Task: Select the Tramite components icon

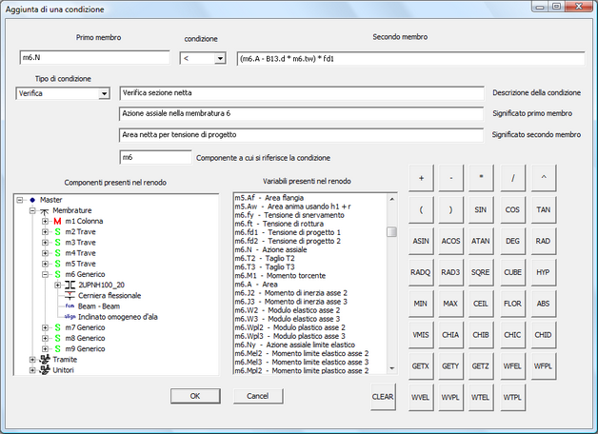Action: (44, 359)
